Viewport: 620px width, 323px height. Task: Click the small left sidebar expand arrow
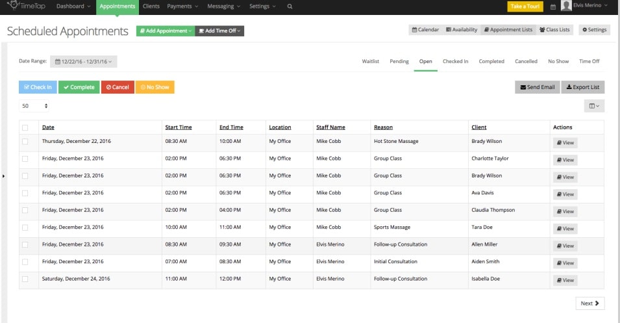pyautogui.click(x=3, y=175)
